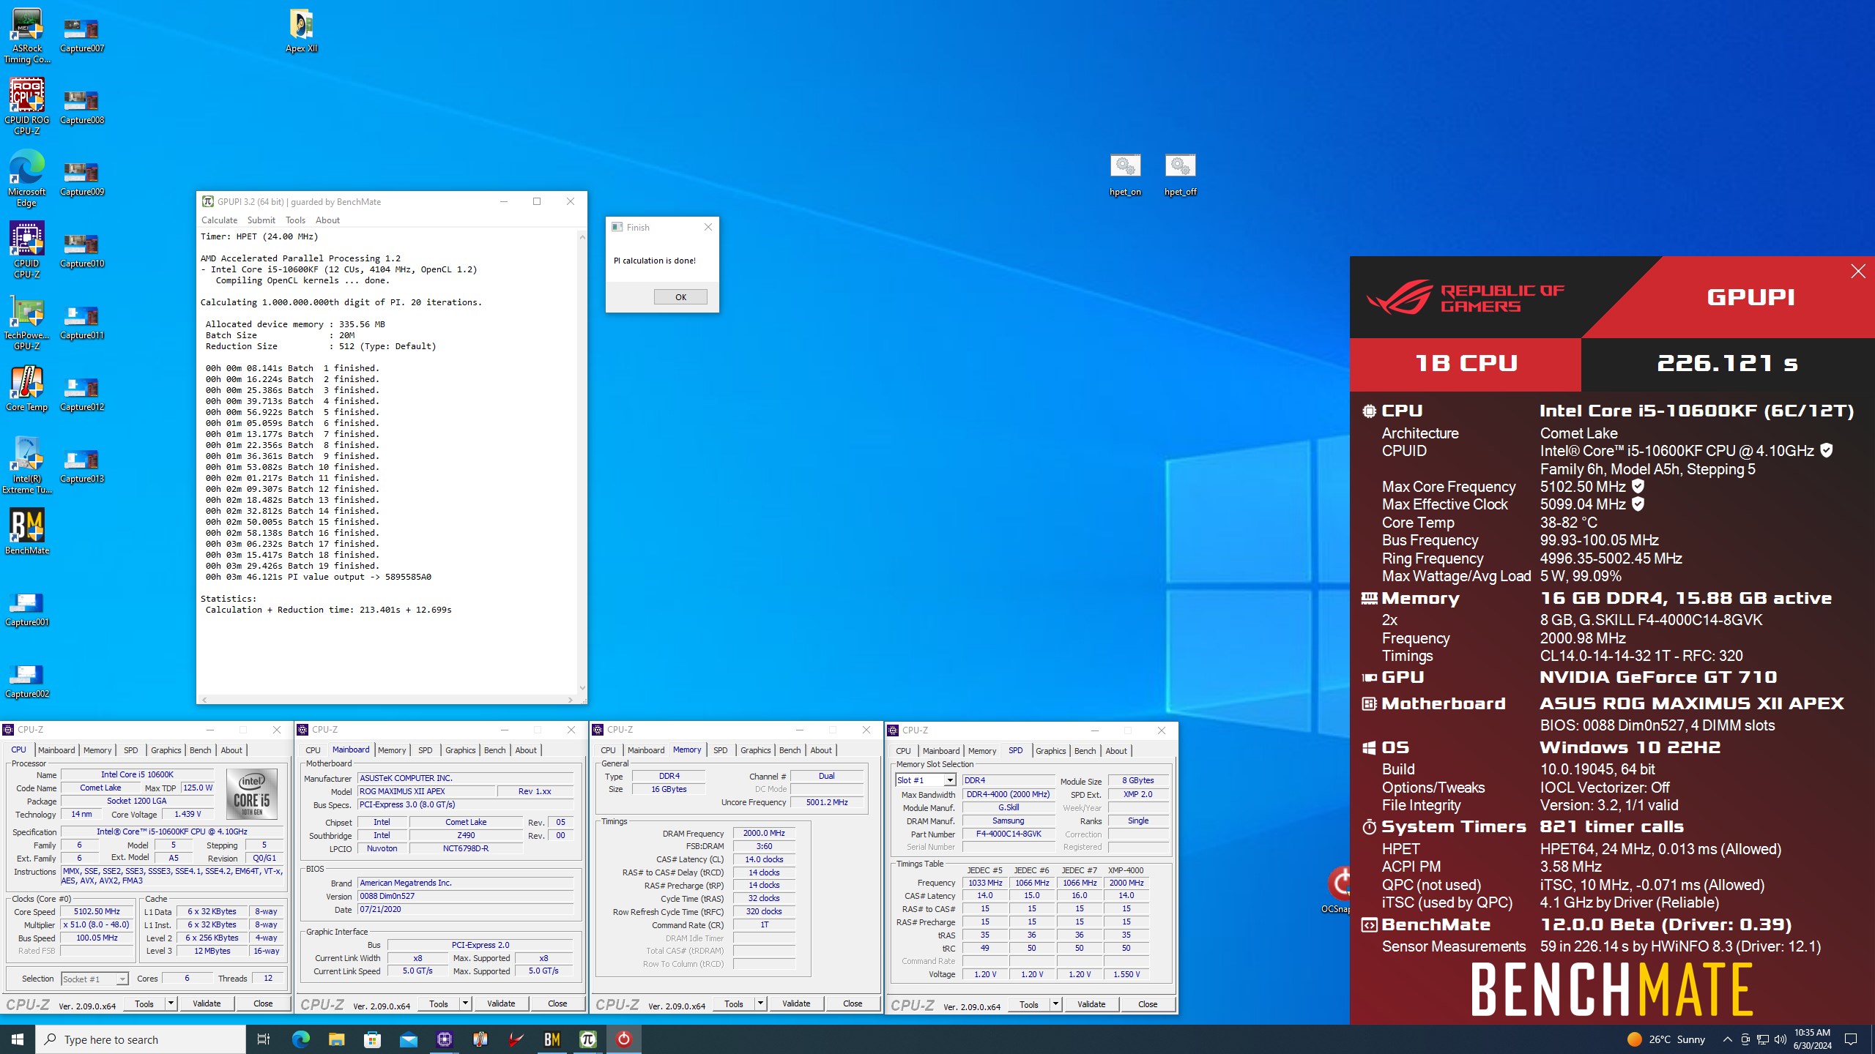The height and width of the screenshot is (1054, 1875).
Task: Open weather widget 26°C Sunny
Action: tap(1666, 1039)
